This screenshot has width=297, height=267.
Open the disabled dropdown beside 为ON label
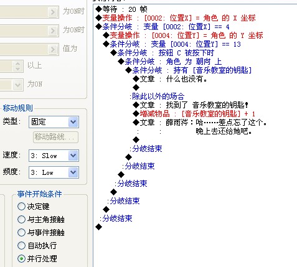pyautogui.click(x=17, y=85)
